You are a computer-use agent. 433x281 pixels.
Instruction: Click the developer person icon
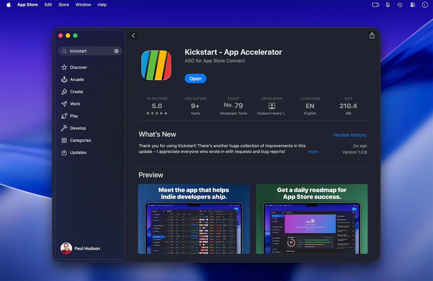pos(272,106)
